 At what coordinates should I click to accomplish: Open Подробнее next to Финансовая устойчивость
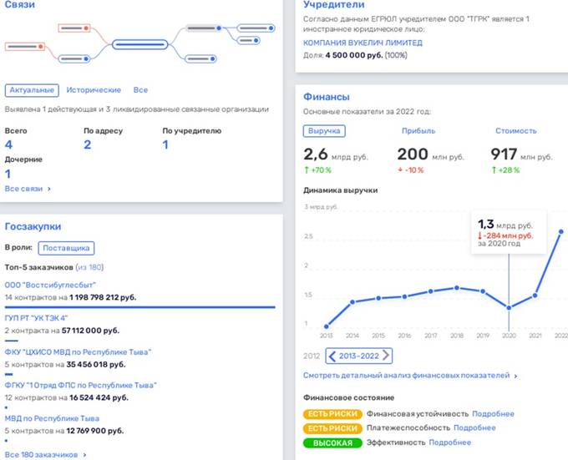point(493,414)
